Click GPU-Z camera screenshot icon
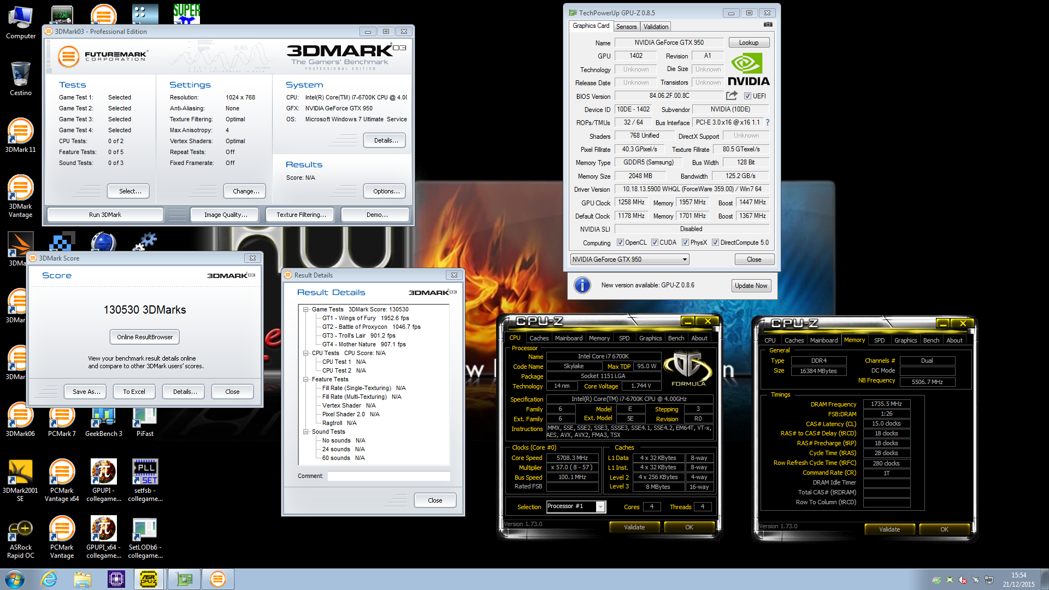 [x=768, y=25]
